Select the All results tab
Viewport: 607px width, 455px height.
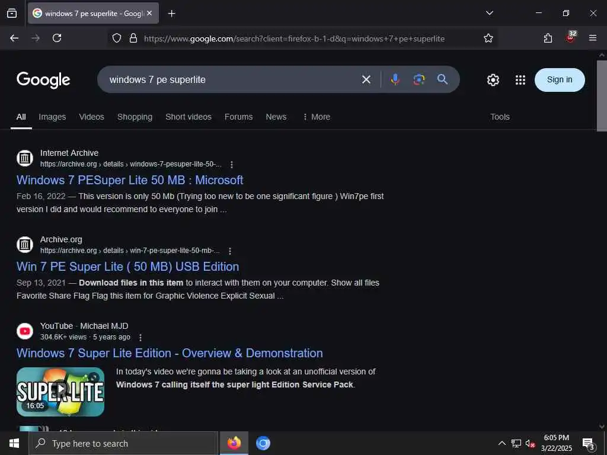coord(21,117)
